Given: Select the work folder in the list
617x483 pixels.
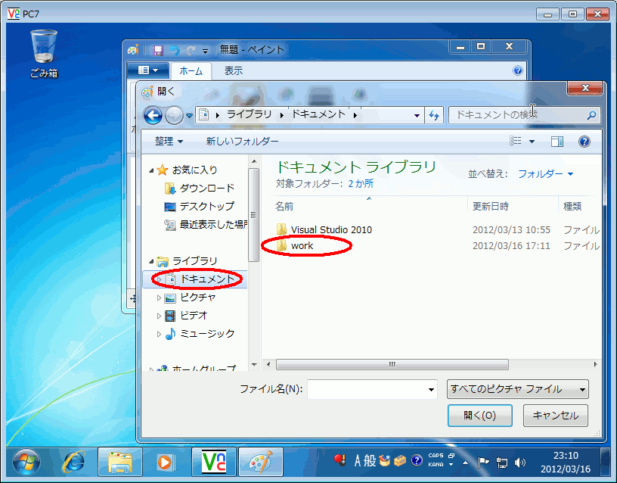Looking at the screenshot, I should [302, 246].
